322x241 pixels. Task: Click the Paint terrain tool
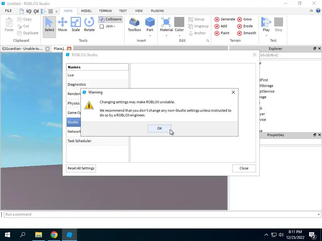[x=222, y=33]
